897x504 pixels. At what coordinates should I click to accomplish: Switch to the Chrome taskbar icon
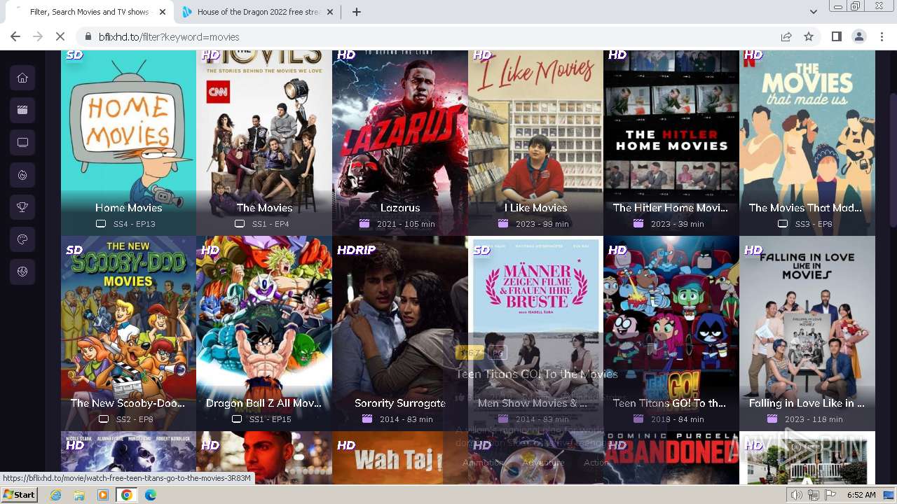pyautogui.click(x=127, y=495)
